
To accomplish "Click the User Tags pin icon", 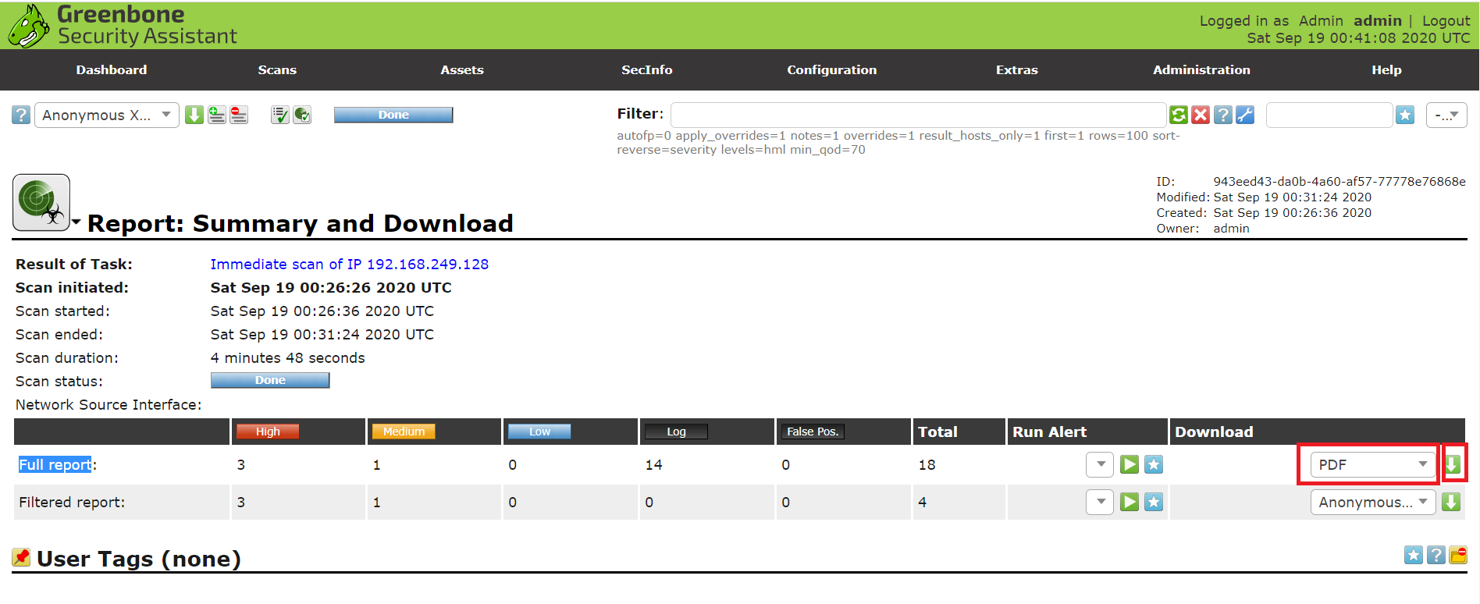I will pyautogui.click(x=21, y=557).
